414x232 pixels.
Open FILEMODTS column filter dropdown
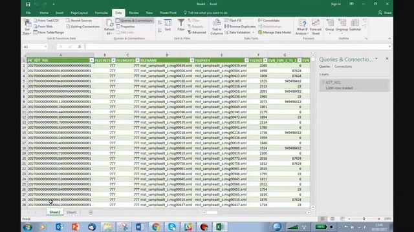coord(137,61)
